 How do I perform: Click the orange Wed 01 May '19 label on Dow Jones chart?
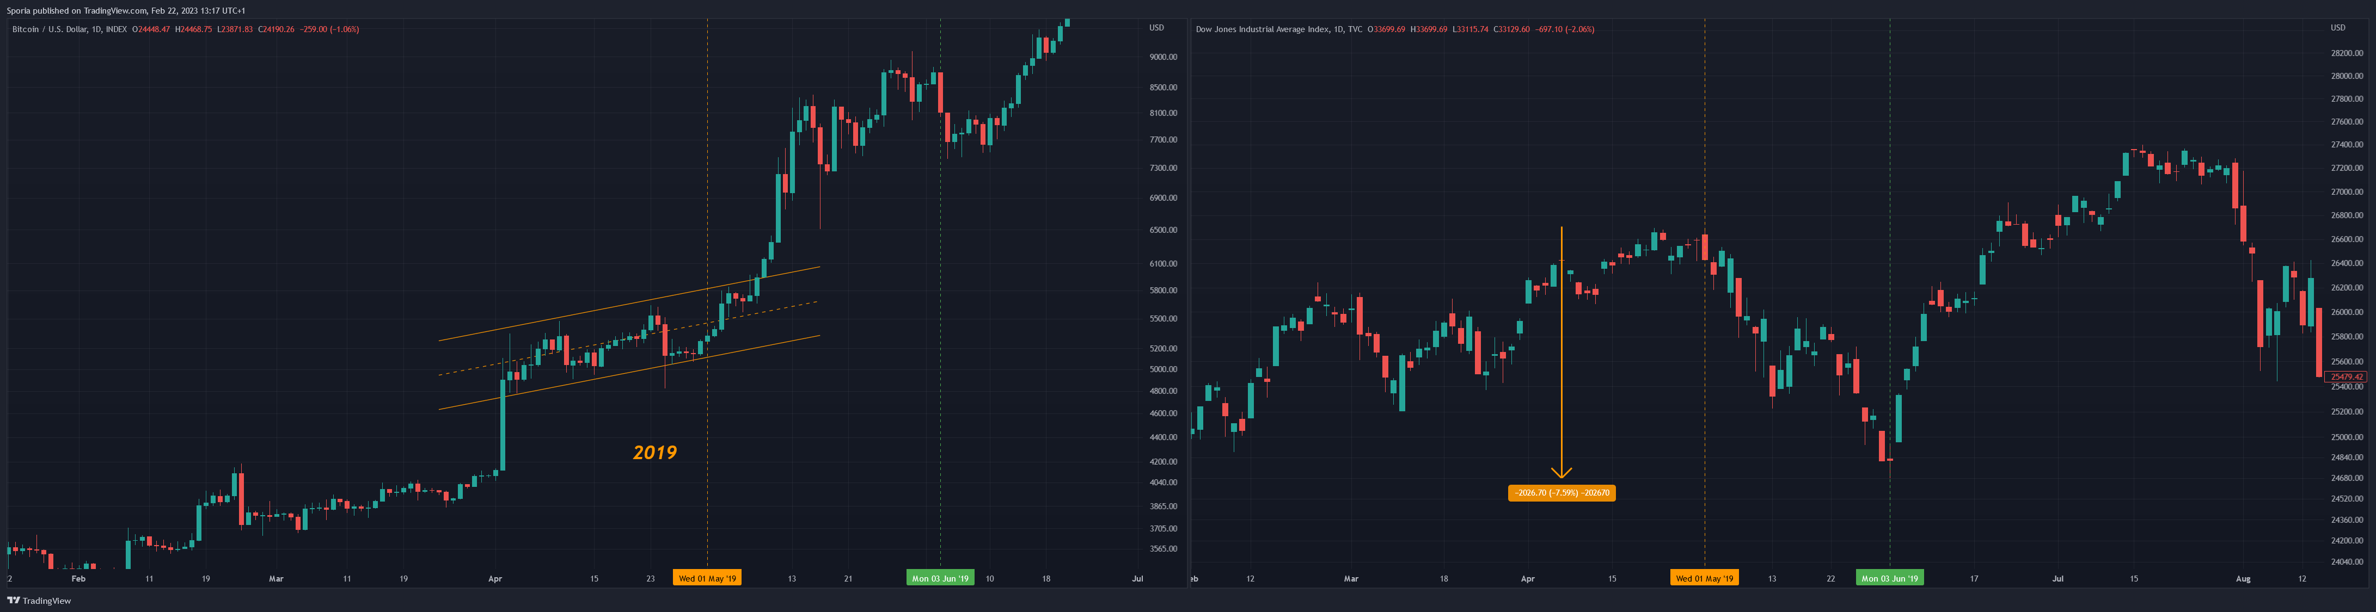pos(1705,579)
